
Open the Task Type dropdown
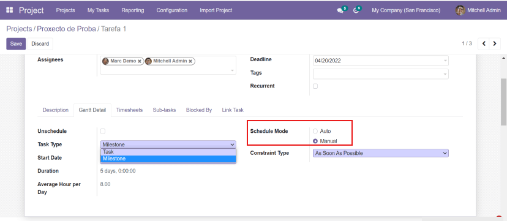168,144
